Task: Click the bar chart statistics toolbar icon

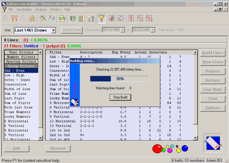Action: (x=82, y=19)
